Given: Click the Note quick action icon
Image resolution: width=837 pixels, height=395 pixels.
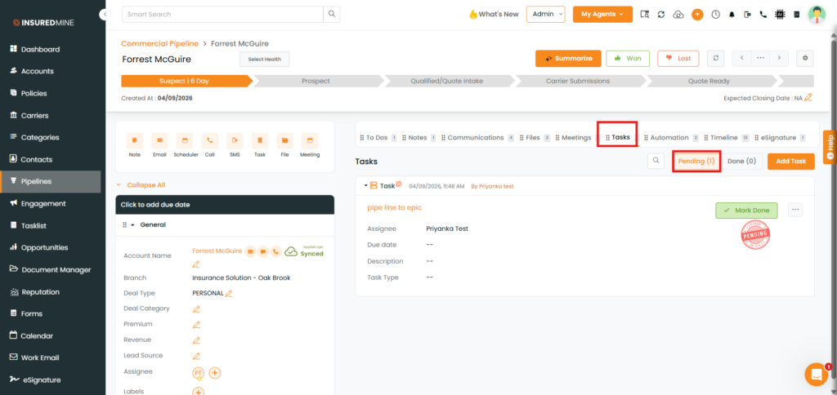Looking at the screenshot, I should click(x=135, y=141).
